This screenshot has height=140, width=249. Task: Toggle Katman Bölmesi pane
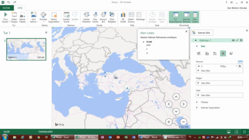click(187, 17)
